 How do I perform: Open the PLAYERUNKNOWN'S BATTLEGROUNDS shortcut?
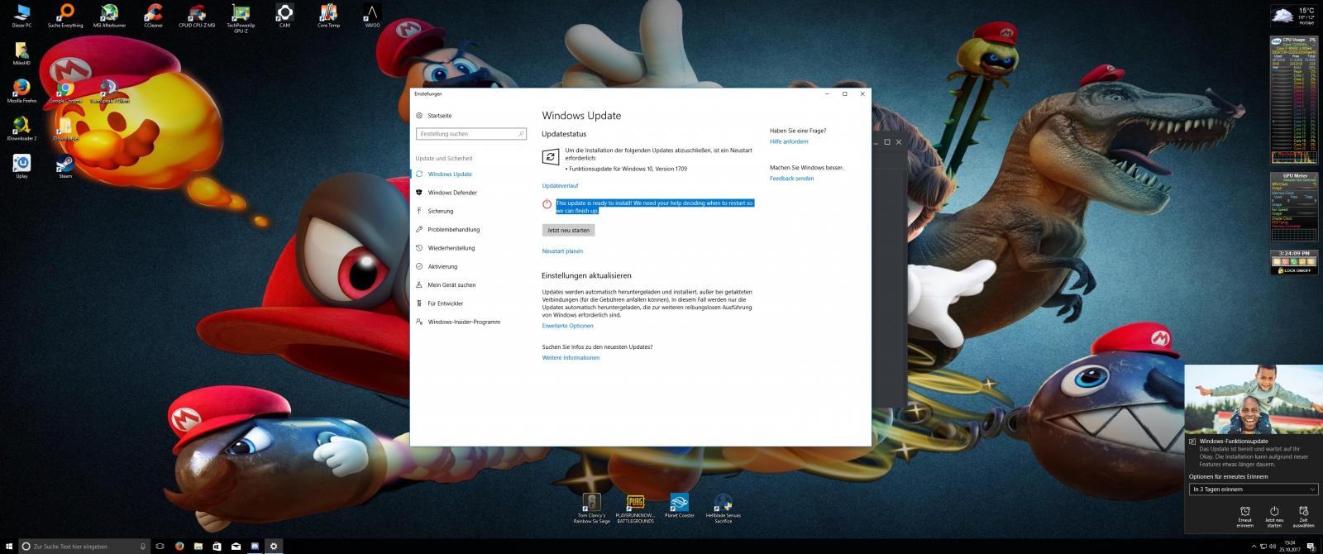coord(635,509)
